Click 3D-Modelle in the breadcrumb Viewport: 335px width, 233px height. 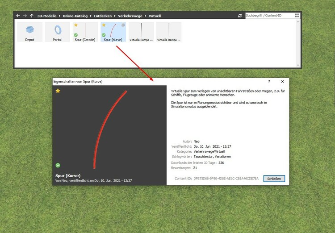pos(47,16)
